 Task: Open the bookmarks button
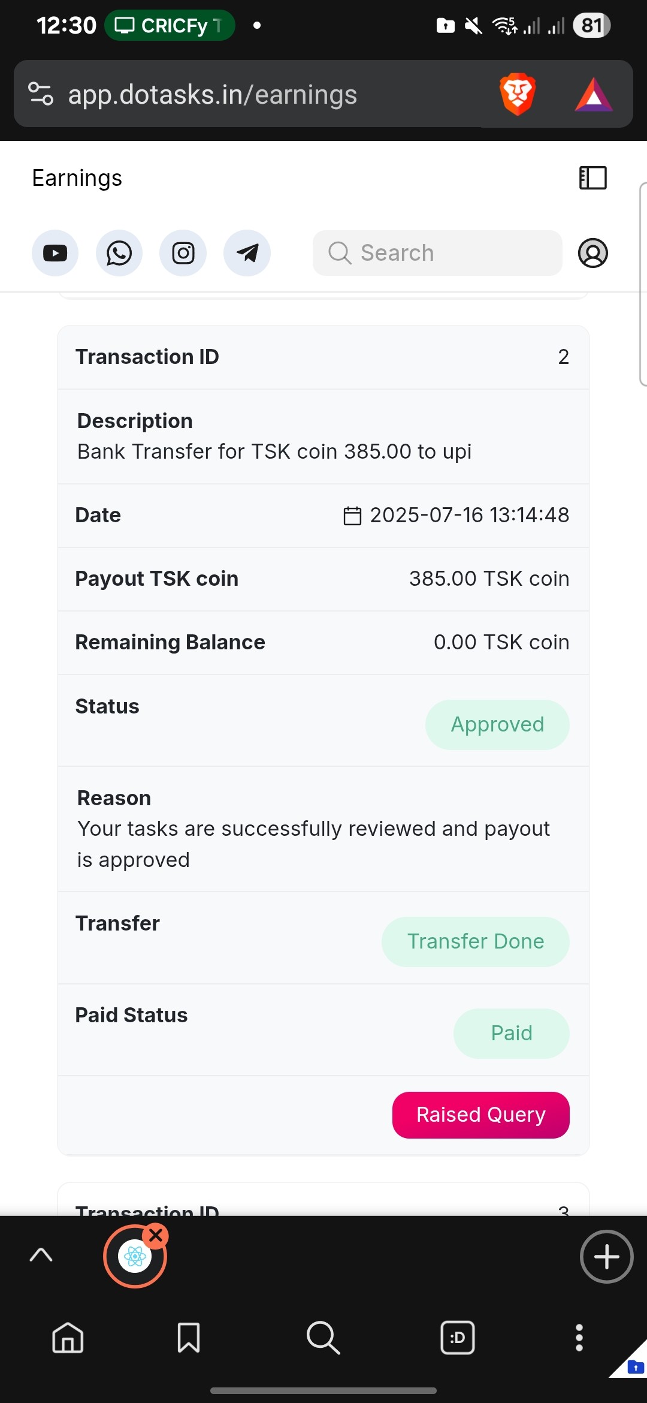coord(189,1338)
